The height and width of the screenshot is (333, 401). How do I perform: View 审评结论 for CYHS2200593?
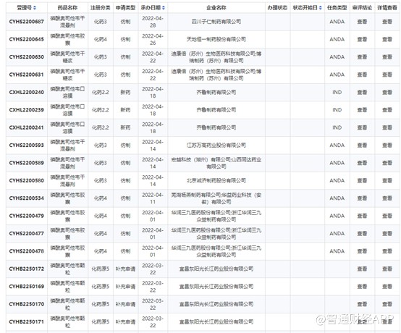tap(362, 146)
